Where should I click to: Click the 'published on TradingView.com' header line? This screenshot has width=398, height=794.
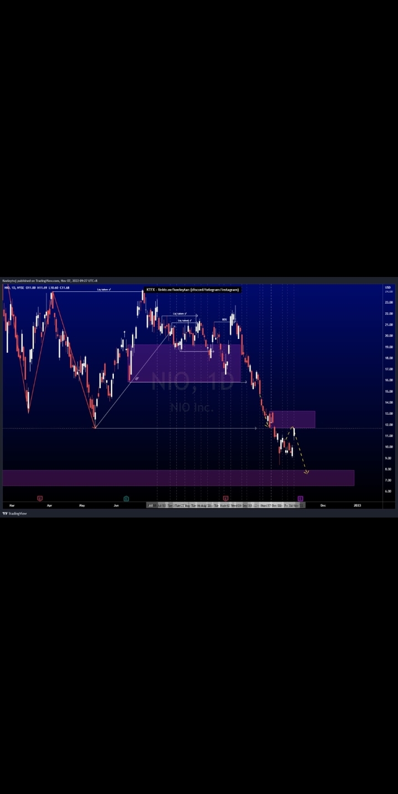50,280
